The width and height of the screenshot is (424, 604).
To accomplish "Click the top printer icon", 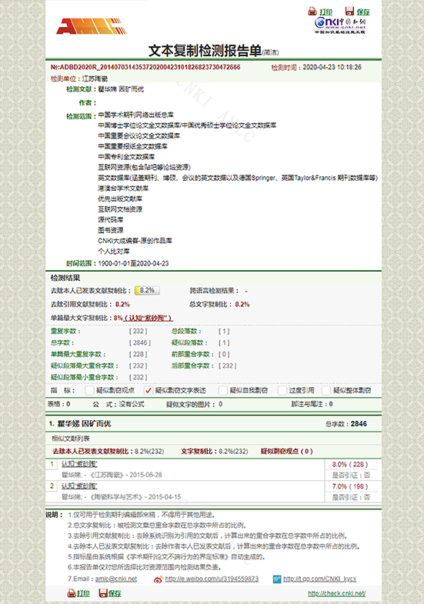I will (x=312, y=12).
